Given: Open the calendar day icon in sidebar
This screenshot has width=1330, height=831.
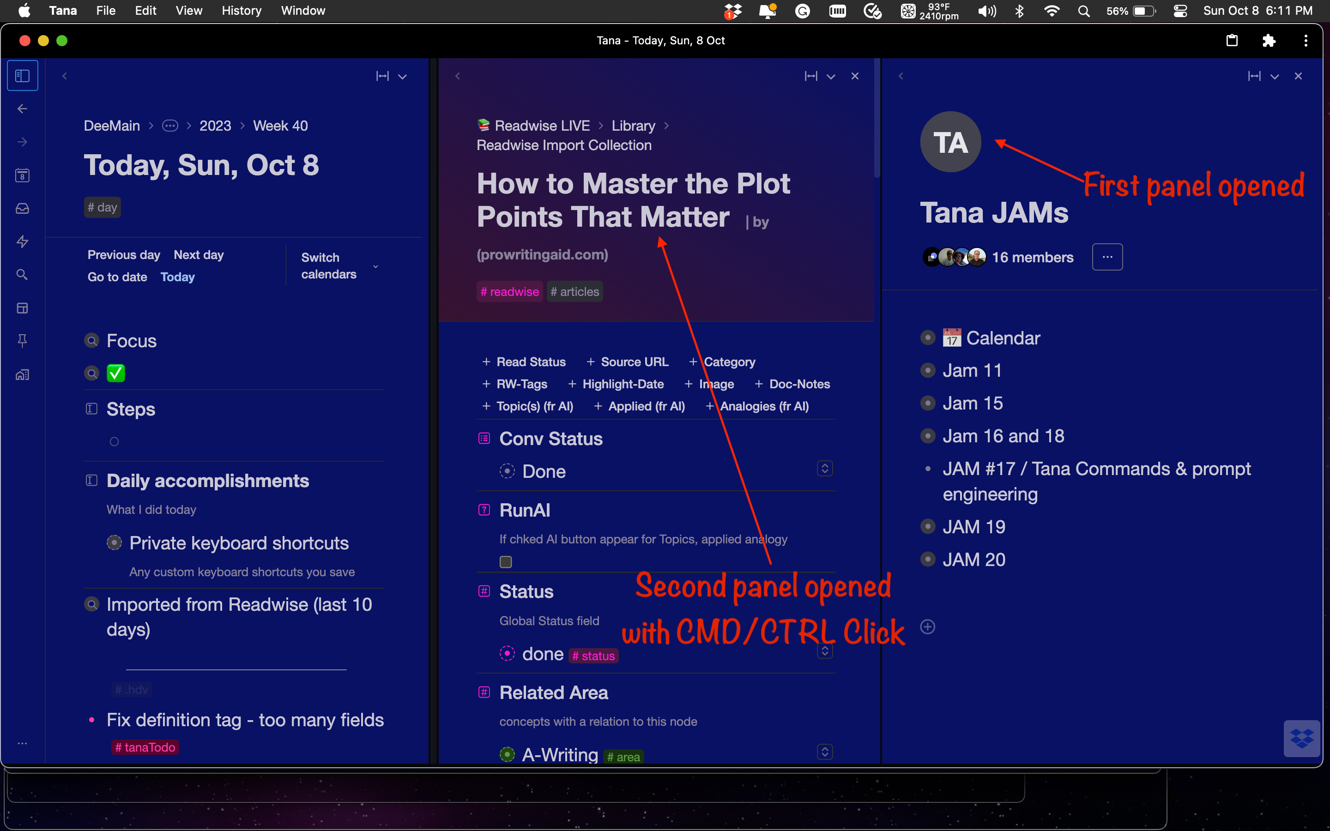Looking at the screenshot, I should pyautogui.click(x=23, y=175).
